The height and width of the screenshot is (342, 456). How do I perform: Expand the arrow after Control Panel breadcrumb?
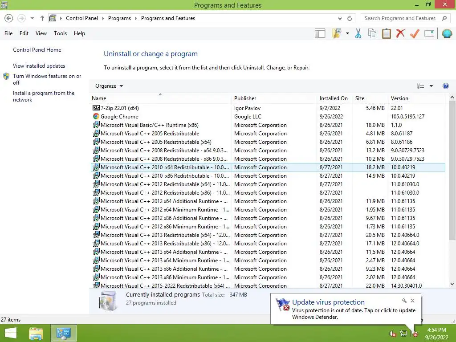pos(103,18)
